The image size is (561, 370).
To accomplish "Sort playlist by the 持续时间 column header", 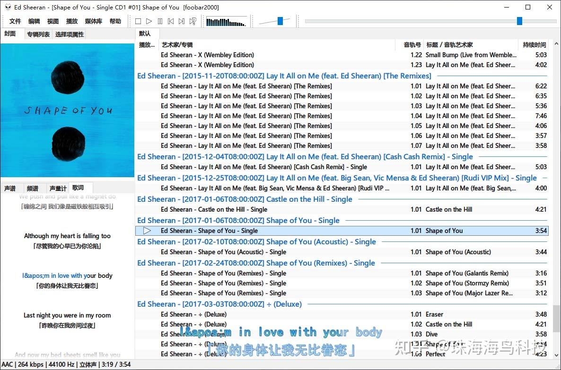I will [534, 44].
